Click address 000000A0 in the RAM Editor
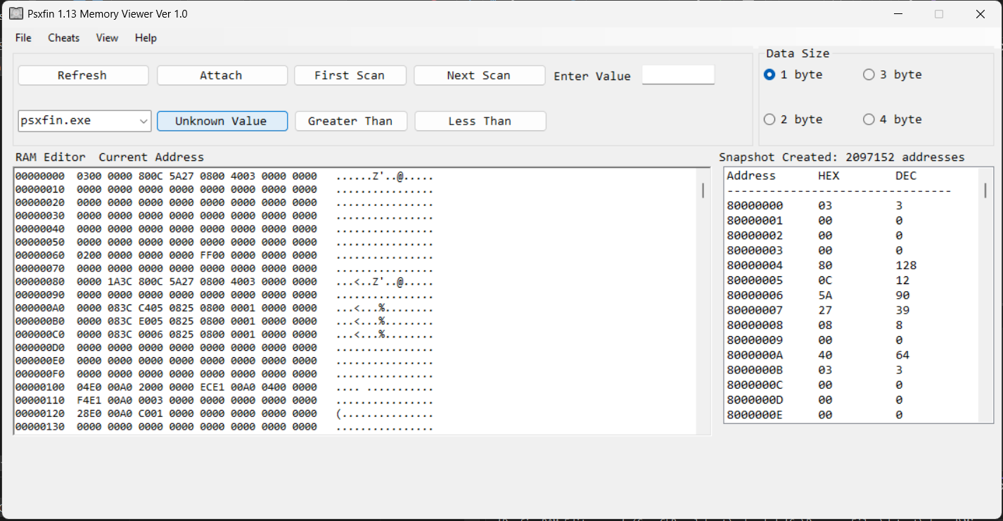1003x521 pixels. click(x=40, y=308)
